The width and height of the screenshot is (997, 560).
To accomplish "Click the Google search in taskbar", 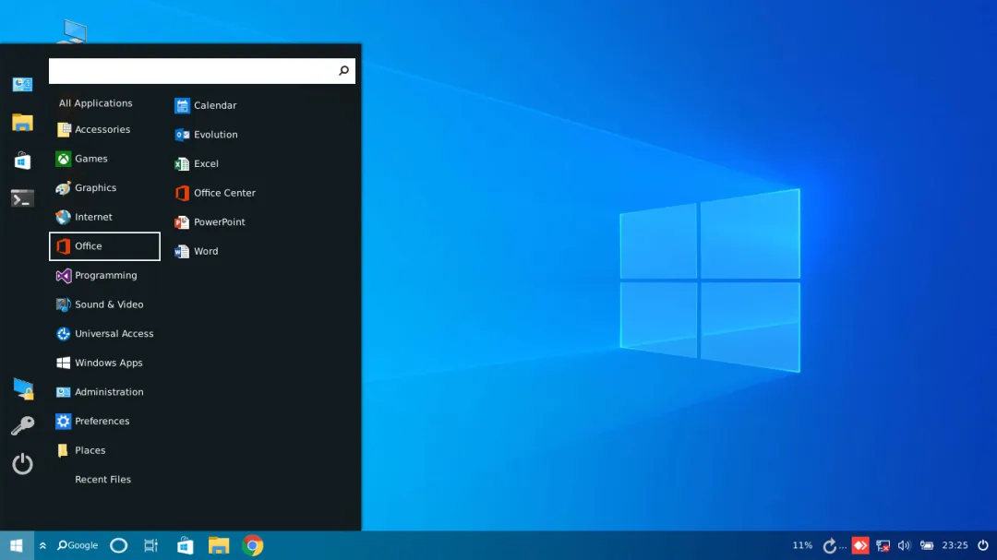I will (78, 546).
